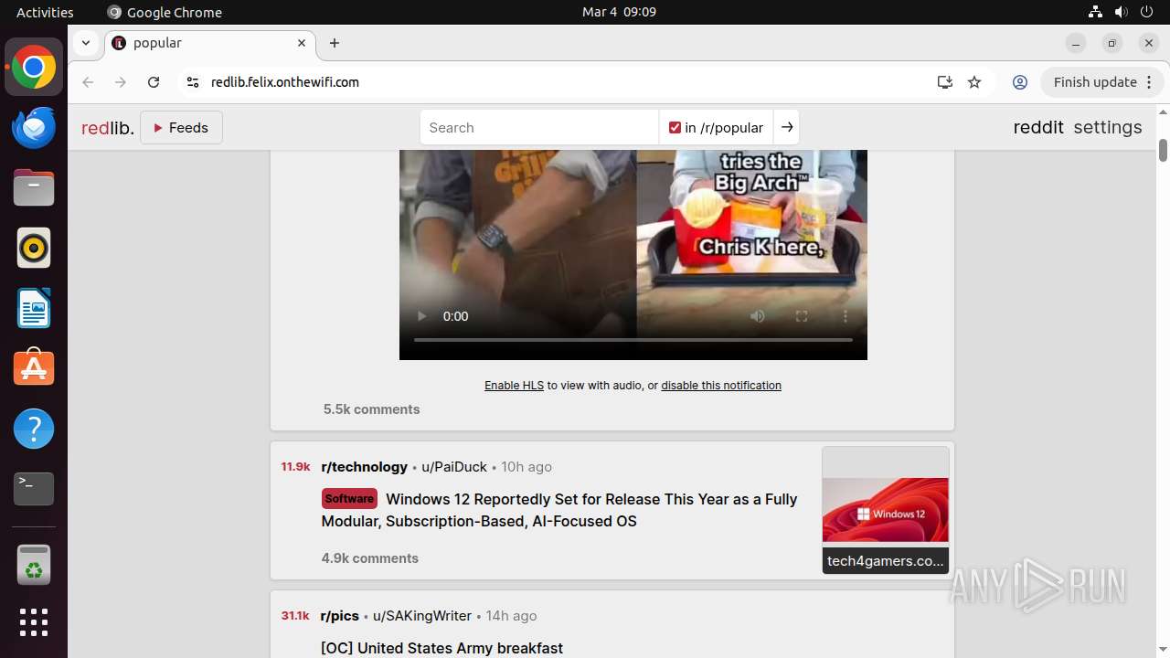Submit search with the arrow button
1170x658 pixels.
[x=787, y=128]
